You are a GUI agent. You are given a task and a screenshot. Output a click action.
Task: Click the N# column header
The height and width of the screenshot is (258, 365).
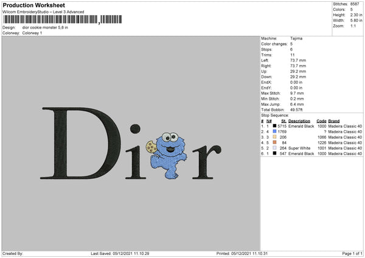point(269,121)
